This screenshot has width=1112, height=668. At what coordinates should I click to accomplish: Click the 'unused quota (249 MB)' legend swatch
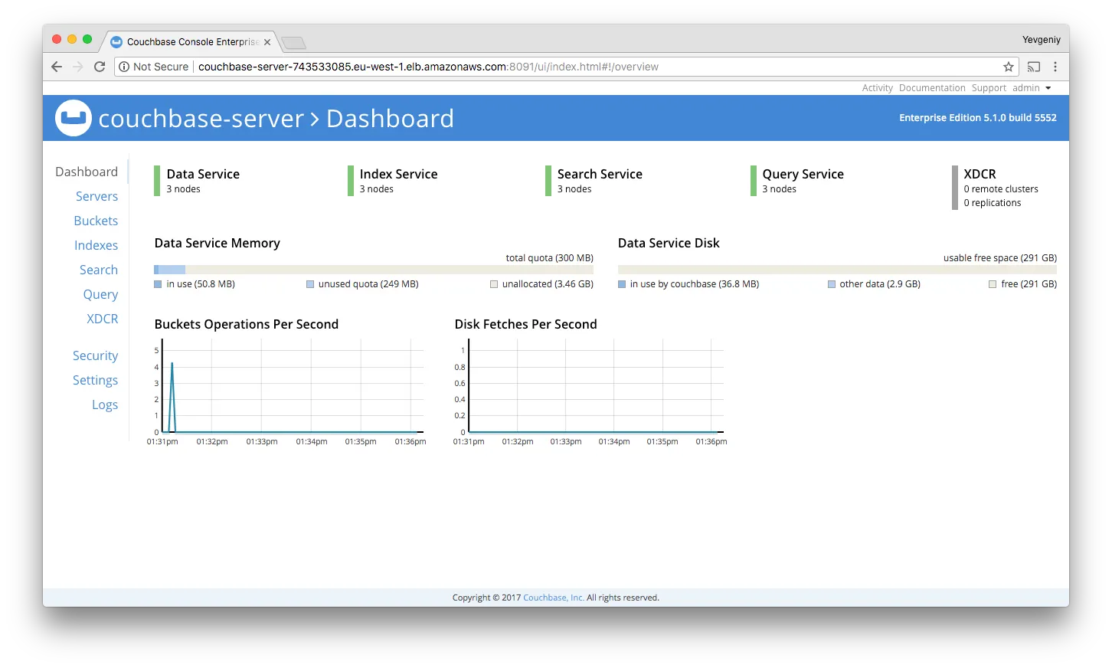pos(310,284)
